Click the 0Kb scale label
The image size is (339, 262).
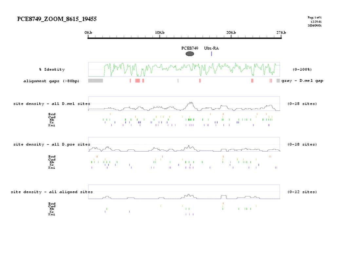(88, 32)
